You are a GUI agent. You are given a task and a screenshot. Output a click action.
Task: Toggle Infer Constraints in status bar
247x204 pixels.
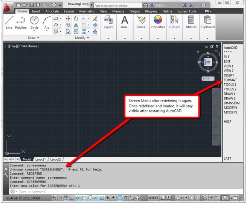[x=54, y=198]
